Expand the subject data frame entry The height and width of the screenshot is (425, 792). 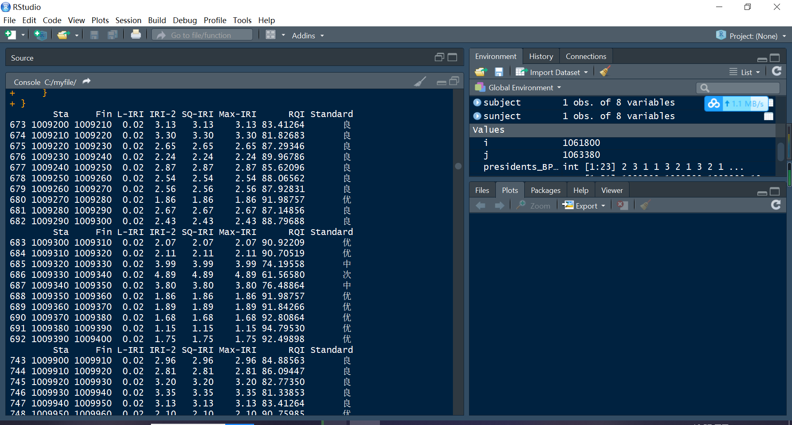tap(477, 102)
